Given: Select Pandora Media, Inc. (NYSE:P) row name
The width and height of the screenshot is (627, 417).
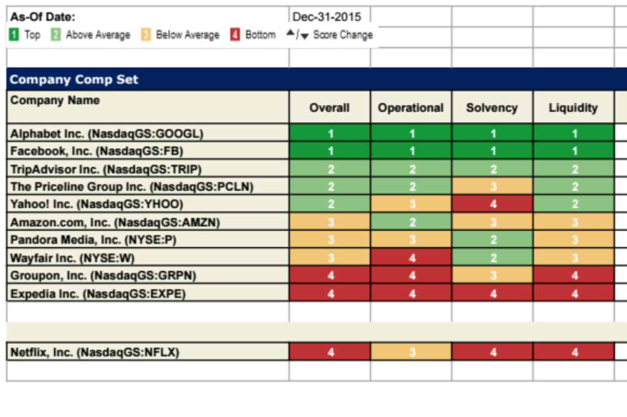Looking at the screenshot, I should [147, 240].
